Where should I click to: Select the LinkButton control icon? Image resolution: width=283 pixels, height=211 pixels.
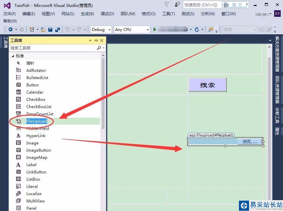(x=18, y=172)
